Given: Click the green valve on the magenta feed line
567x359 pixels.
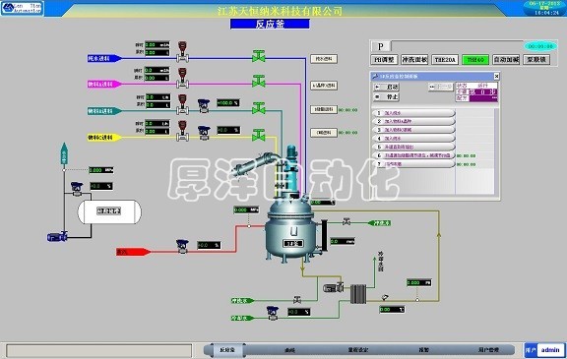Looking at the screenshot, I should click(259, 82).
